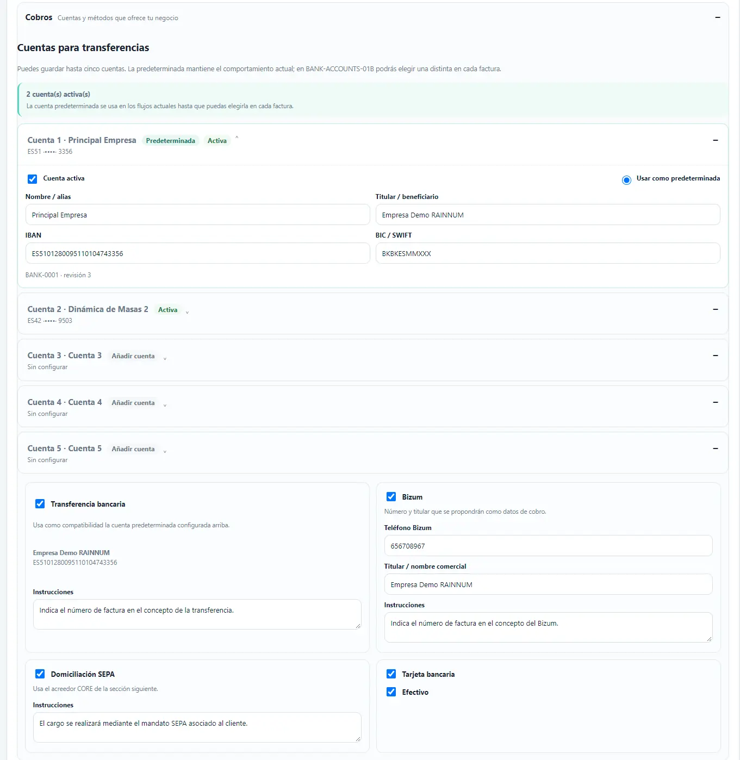
Task: Expand Cuenta 4 account panel
Action: point(716,402)
